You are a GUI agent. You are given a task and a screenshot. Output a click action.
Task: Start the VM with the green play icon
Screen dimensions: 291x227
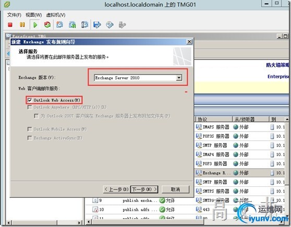tap(35, 25)
